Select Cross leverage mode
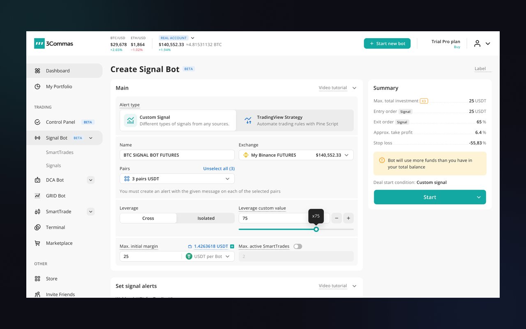Screen dimensions: 526x329 click(148, 218)
